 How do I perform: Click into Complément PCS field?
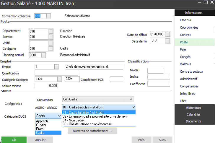click(116, 79)
